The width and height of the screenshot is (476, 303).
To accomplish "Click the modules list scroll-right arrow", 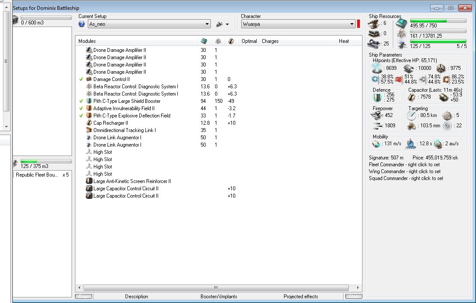I will [x=358, y=288].
